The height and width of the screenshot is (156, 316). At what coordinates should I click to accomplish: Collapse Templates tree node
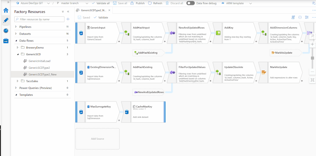point(16,95)
